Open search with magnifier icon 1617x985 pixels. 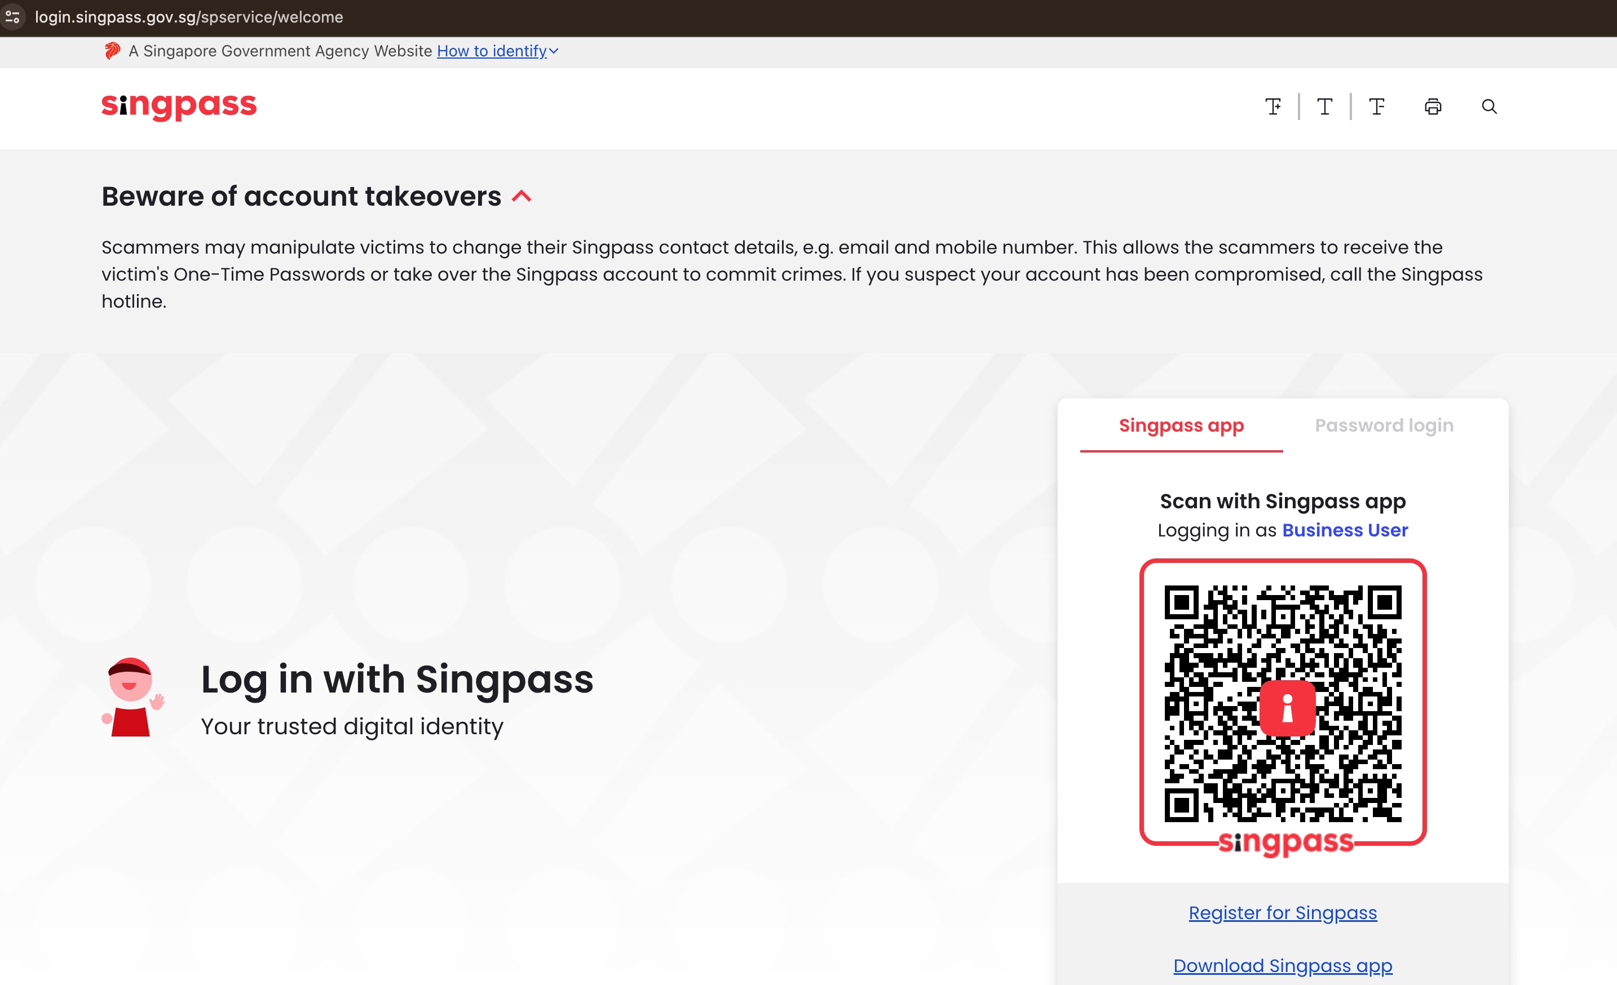tap(1489, 107)
